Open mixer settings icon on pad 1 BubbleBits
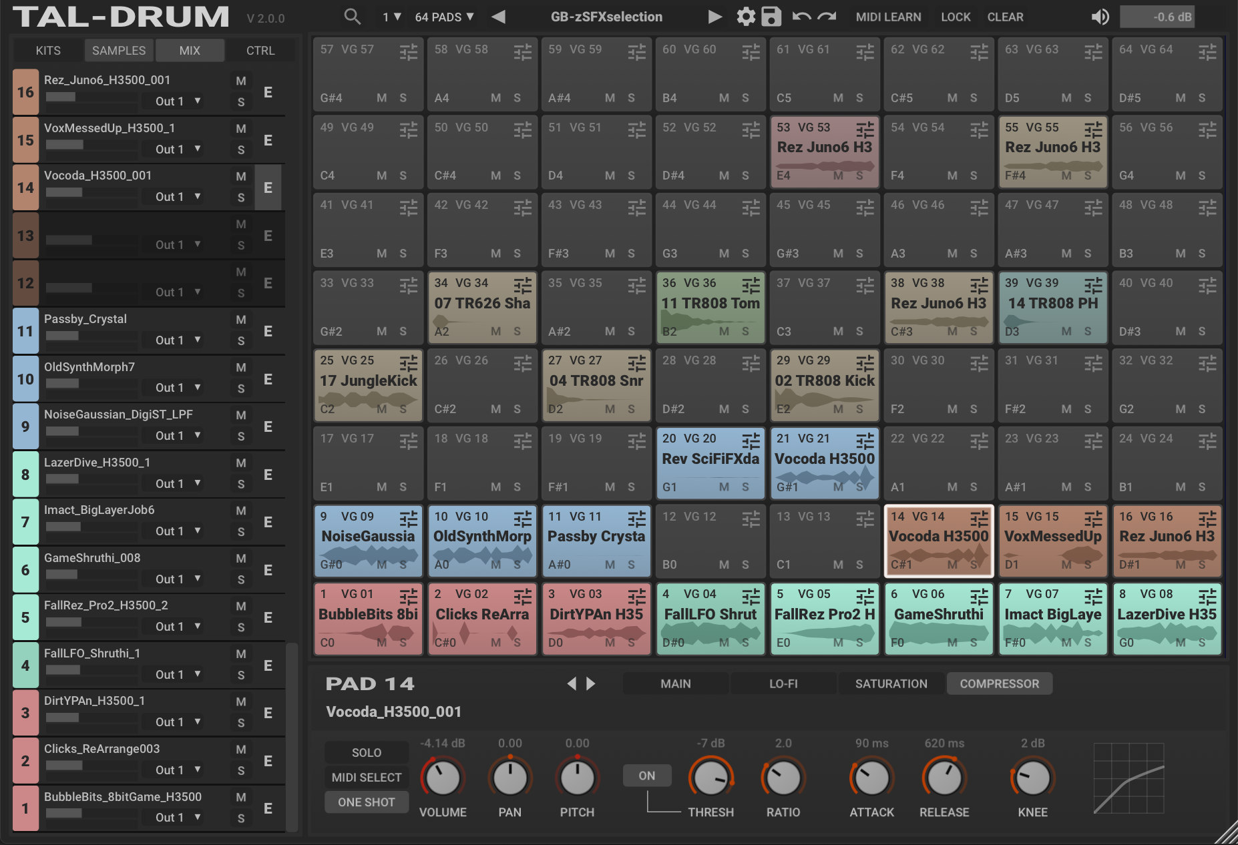This screenshot has width=1238, height=845. [408, 596]
